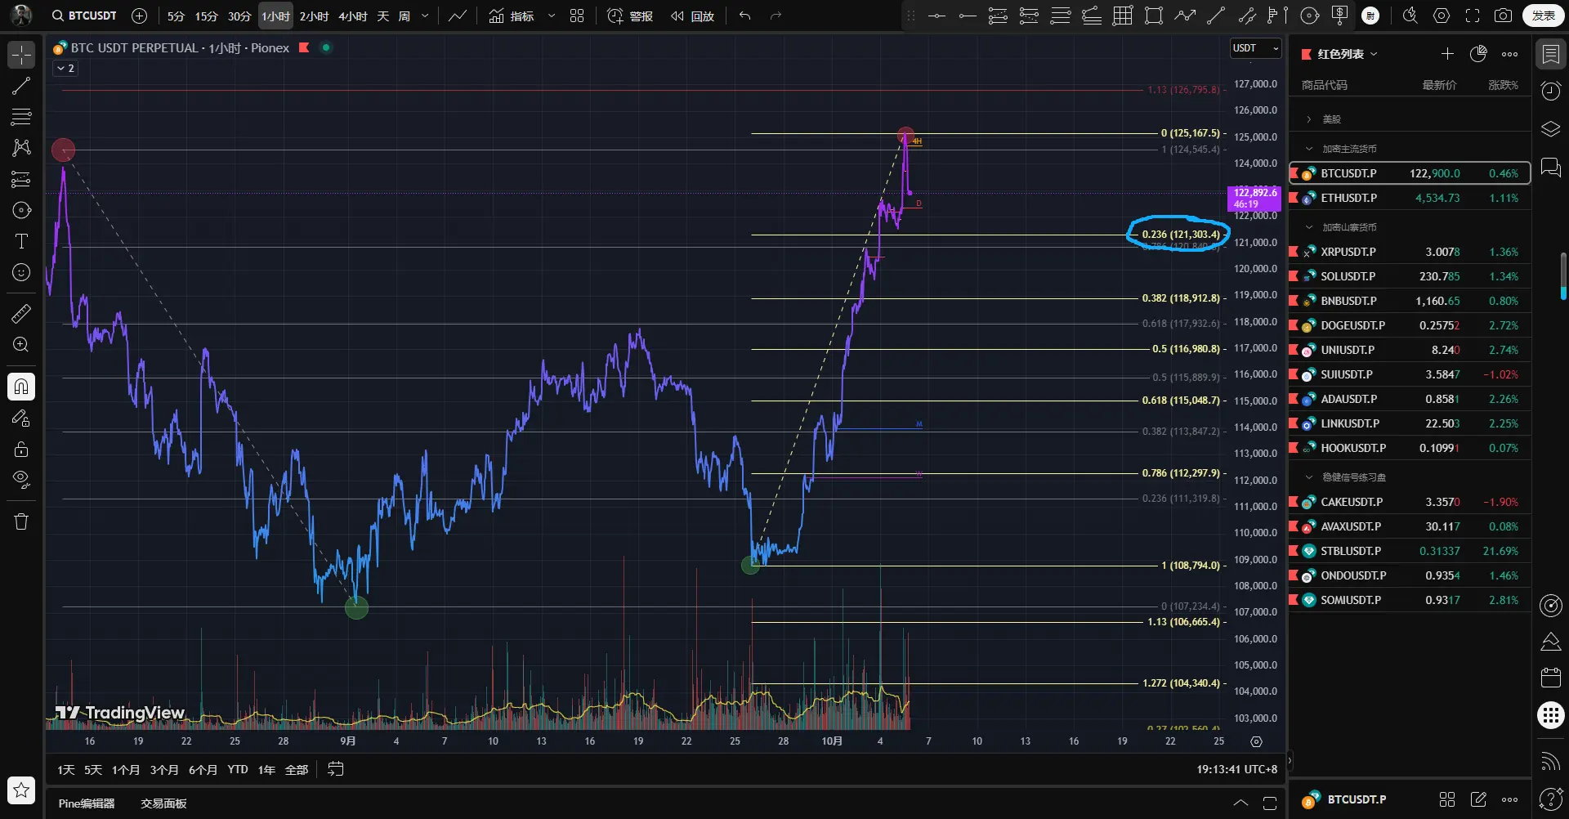This screenshot has height=819, width=1569.
Task: Toggle the red flag on the XRPUSDT.P row
Action: click(x=1294, y=252)
